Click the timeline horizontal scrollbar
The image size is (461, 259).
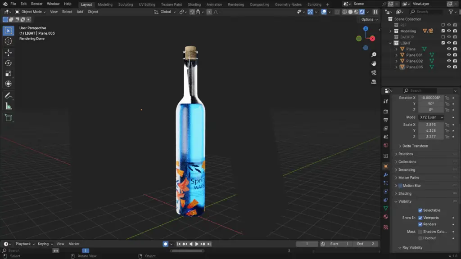click(x=187, y=251)
